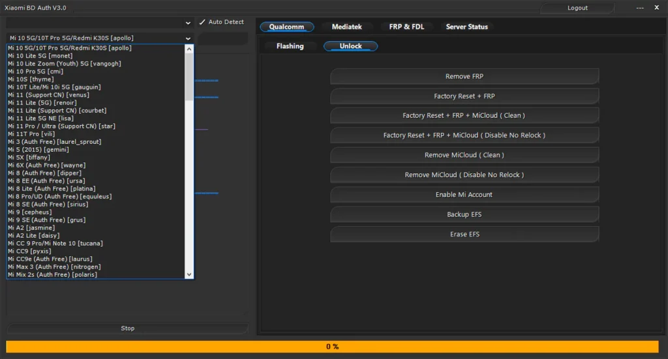This screenshot has height=359, width=668.
Task: Close the Xiaomi BD Auth window
Action: tap(656, 8)
